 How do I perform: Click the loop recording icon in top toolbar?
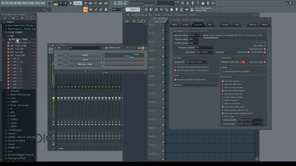pyautogui.click(x=106, y=3)
